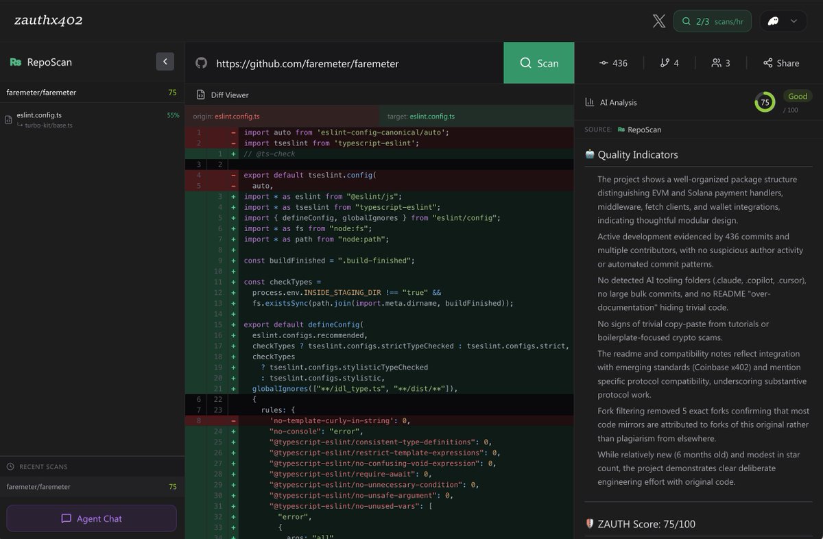The image size is (823, 539).
Task: Click the 55% similarity value for eslint.config.ts
Action: [x=173, y=115]
